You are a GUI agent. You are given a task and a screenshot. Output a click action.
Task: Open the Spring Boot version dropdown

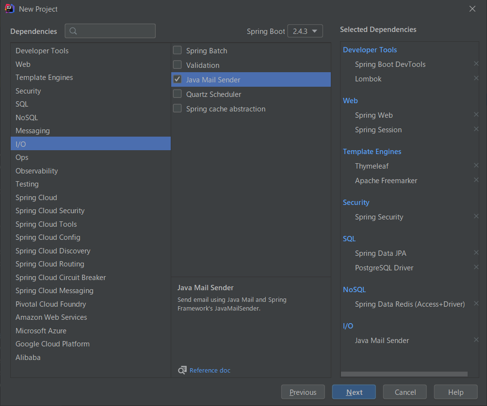tap(305, 31)
